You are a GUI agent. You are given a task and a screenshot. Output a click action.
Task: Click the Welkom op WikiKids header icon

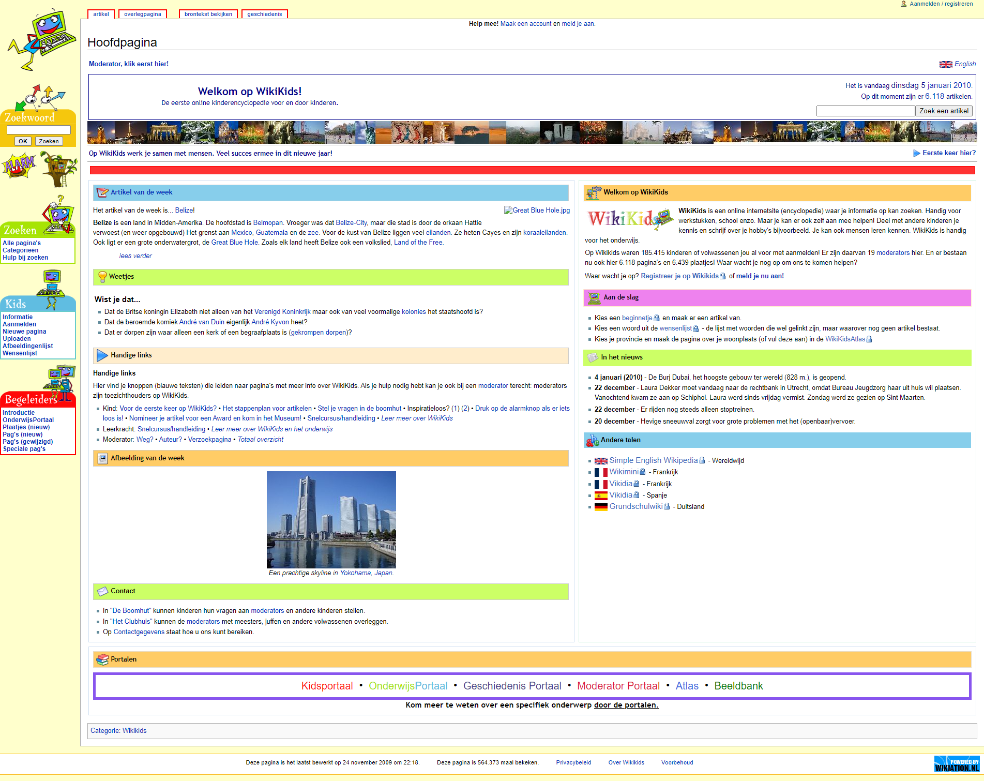coord(594,192)
